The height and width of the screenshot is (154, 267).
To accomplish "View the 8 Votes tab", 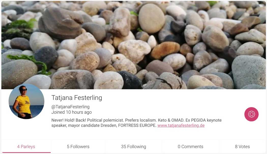I will tap(242, 147).
